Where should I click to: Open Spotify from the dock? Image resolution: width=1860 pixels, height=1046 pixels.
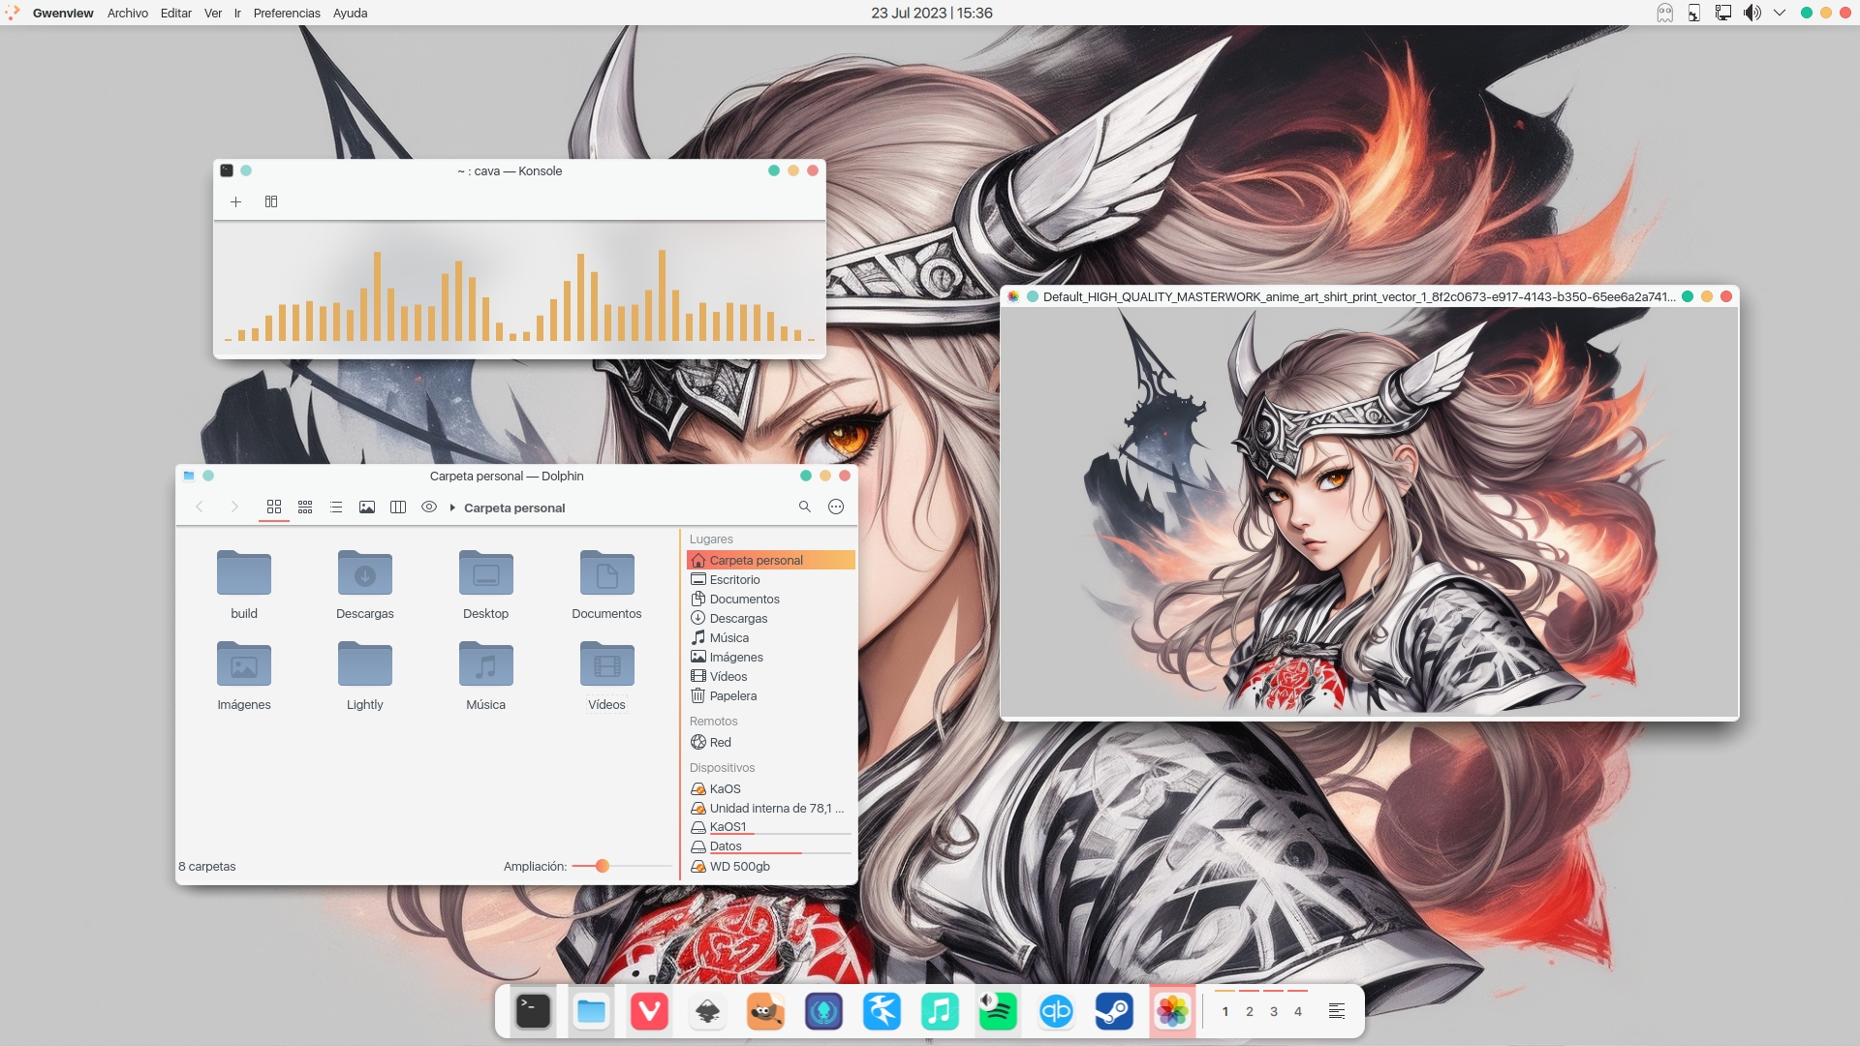[x=998, y=1011]
